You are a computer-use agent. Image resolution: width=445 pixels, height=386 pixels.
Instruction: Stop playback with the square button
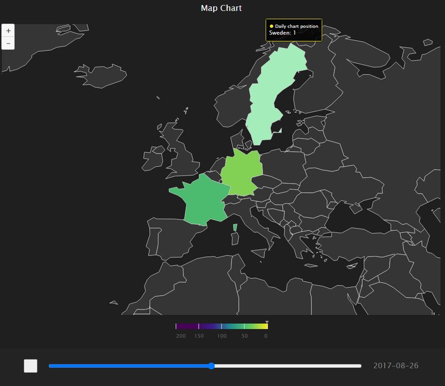coord(31,366)
